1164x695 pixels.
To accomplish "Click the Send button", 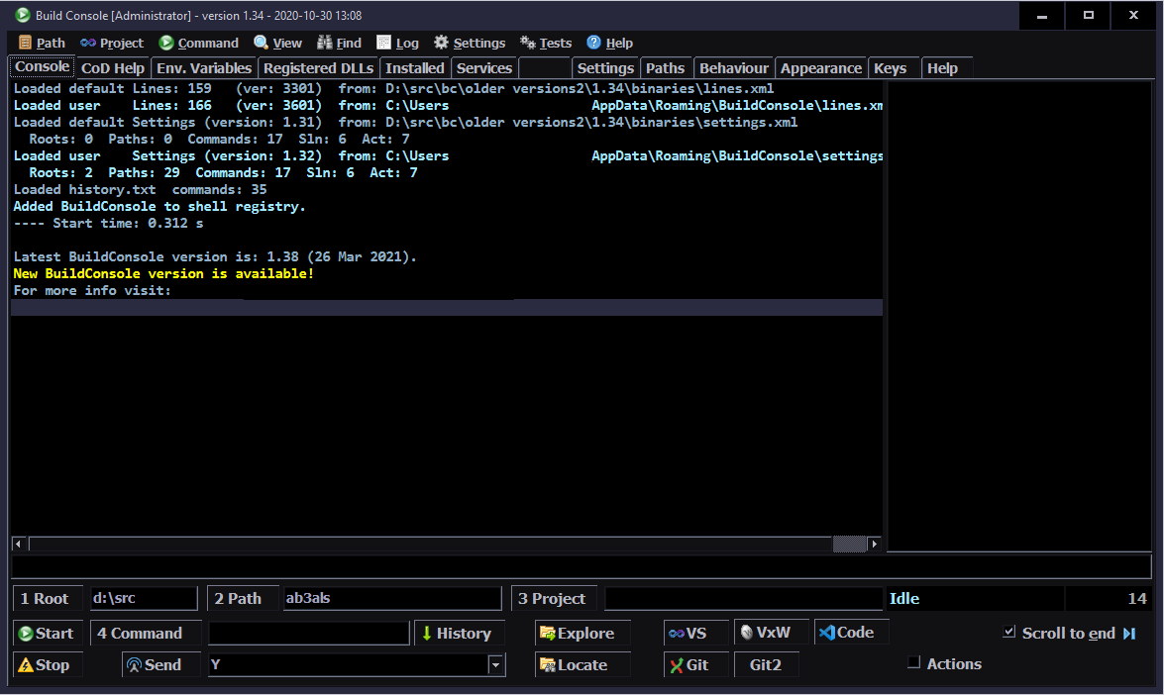I will pyautogui.click(x=161, y=664).
